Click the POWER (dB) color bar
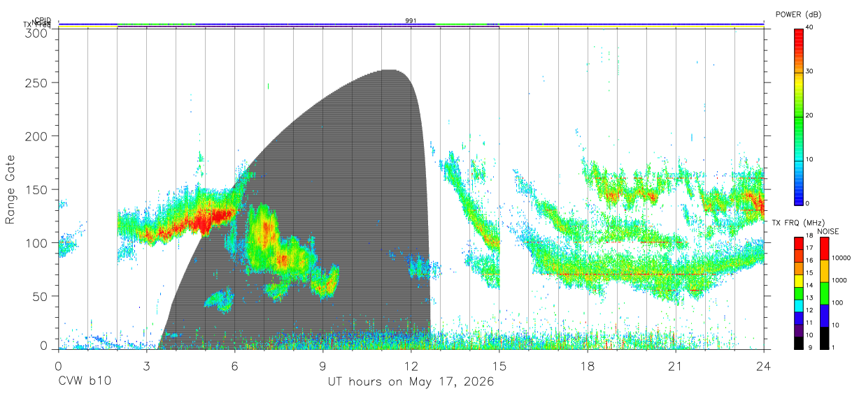Image resolution: width=859 pixels, height=396 pixels. [x=799, y=116]
